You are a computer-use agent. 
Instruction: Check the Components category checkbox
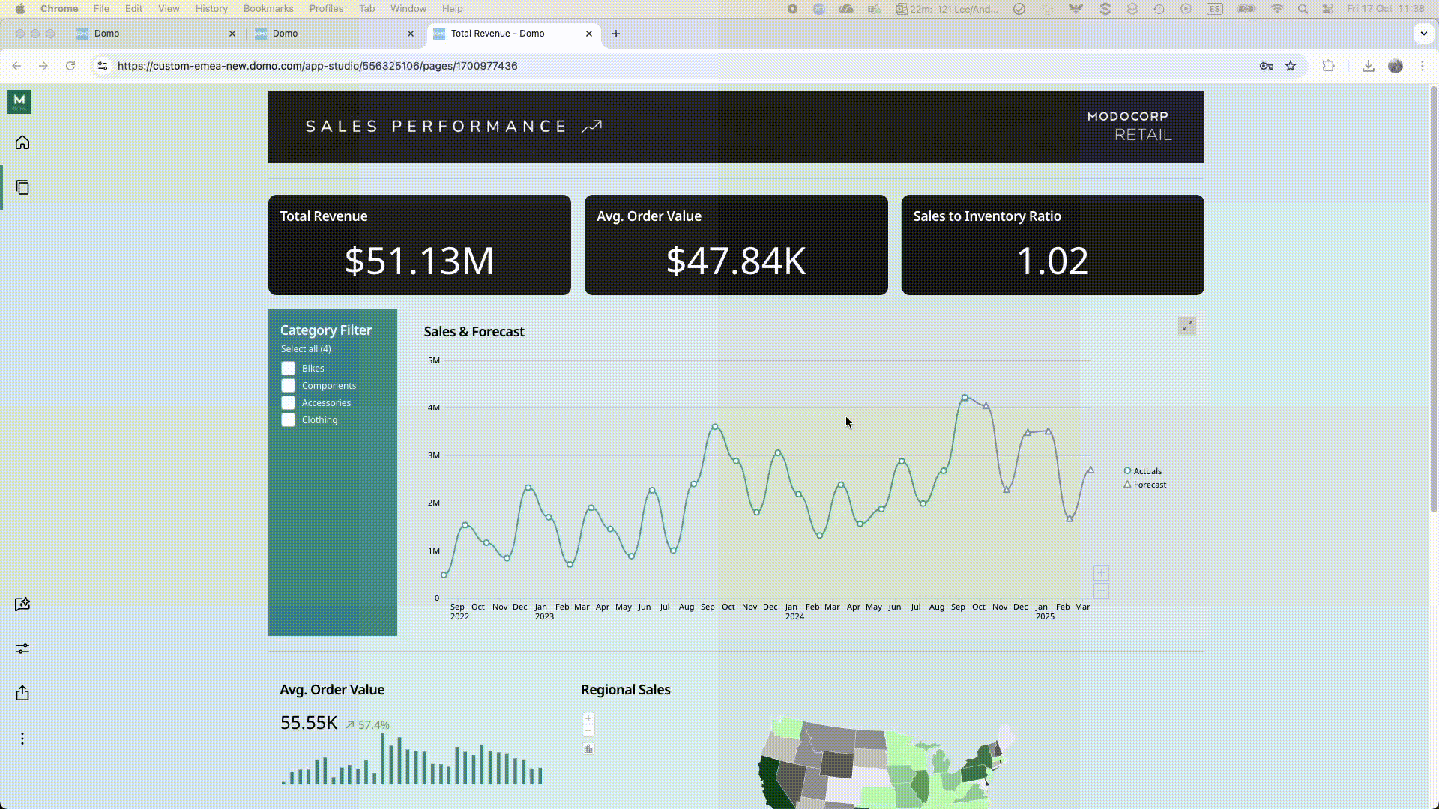pos(288,386)
